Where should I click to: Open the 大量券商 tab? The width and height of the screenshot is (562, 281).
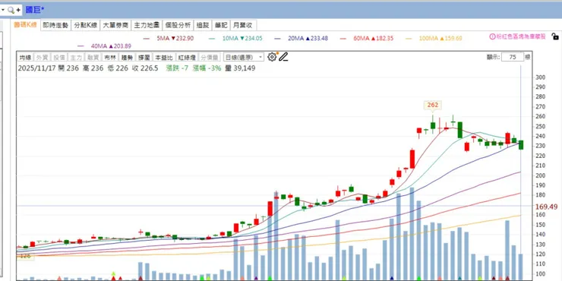point(115,25)
